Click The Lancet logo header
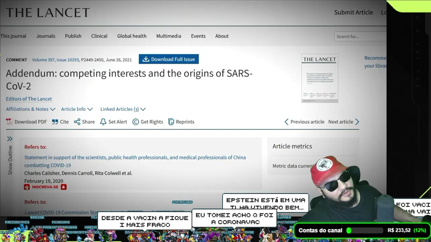This screenshot has width=431, height=242. tap(48, 13)
